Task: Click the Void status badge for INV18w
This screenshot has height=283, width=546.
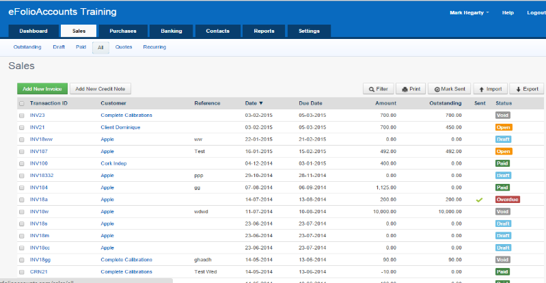Action: (x=502, y=211)
